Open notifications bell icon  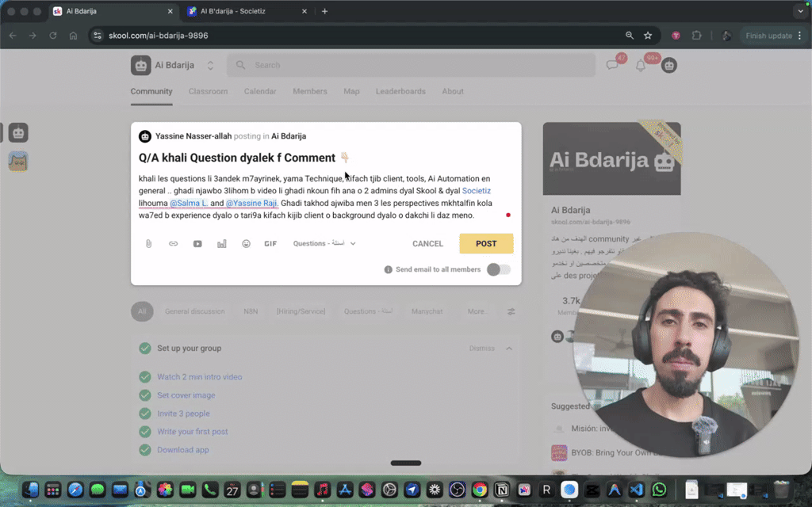click(x=641, y=66)
